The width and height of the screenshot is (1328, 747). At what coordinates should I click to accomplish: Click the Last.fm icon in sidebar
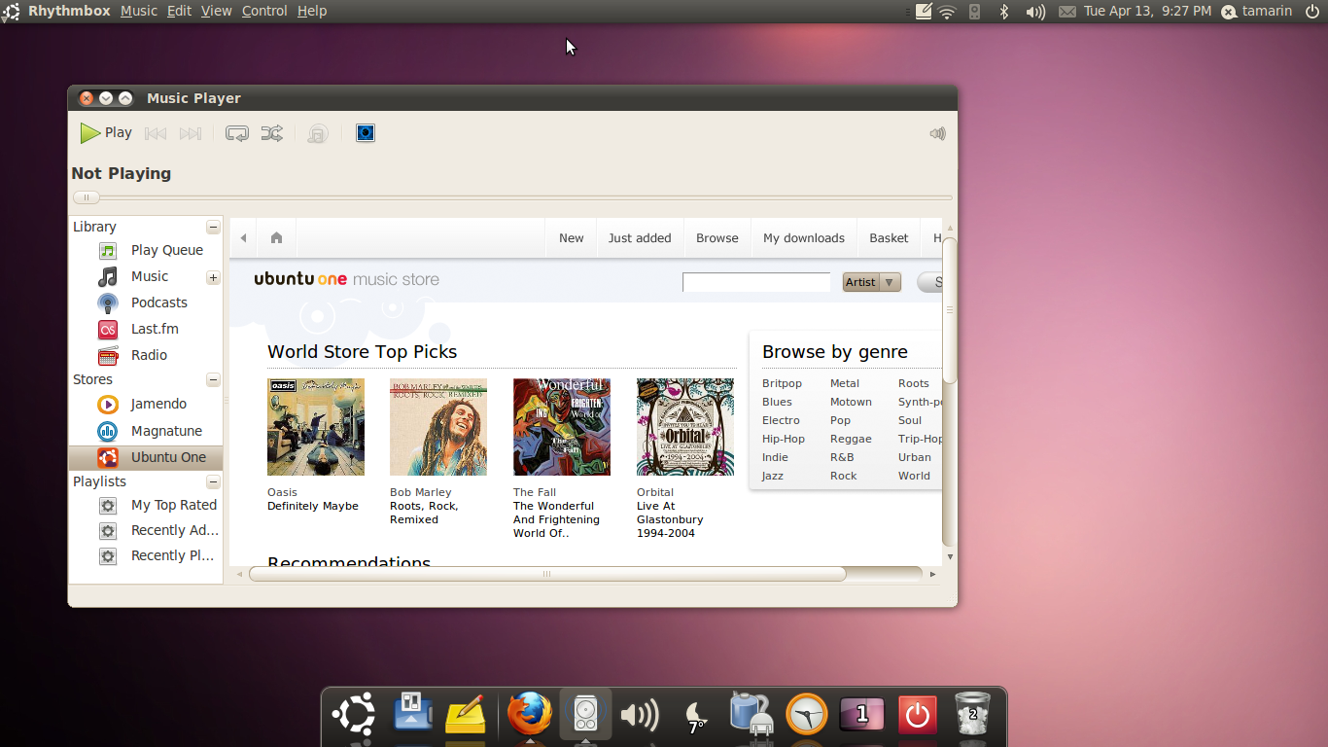108,329
